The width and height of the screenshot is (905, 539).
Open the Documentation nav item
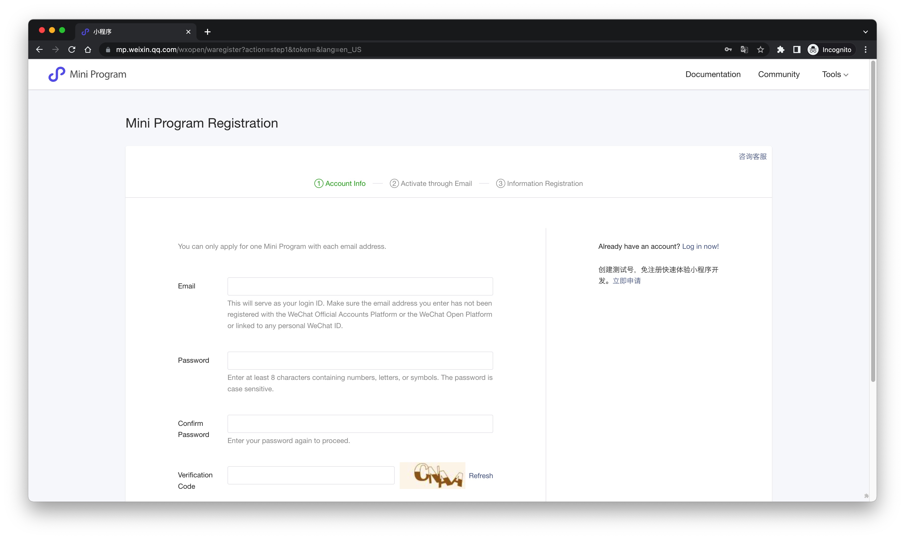[x=713, y=75]
